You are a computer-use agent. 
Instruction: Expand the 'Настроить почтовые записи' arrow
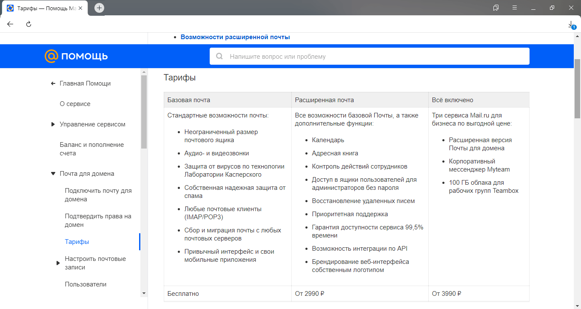pyautogui.click(x=58, y=263)
